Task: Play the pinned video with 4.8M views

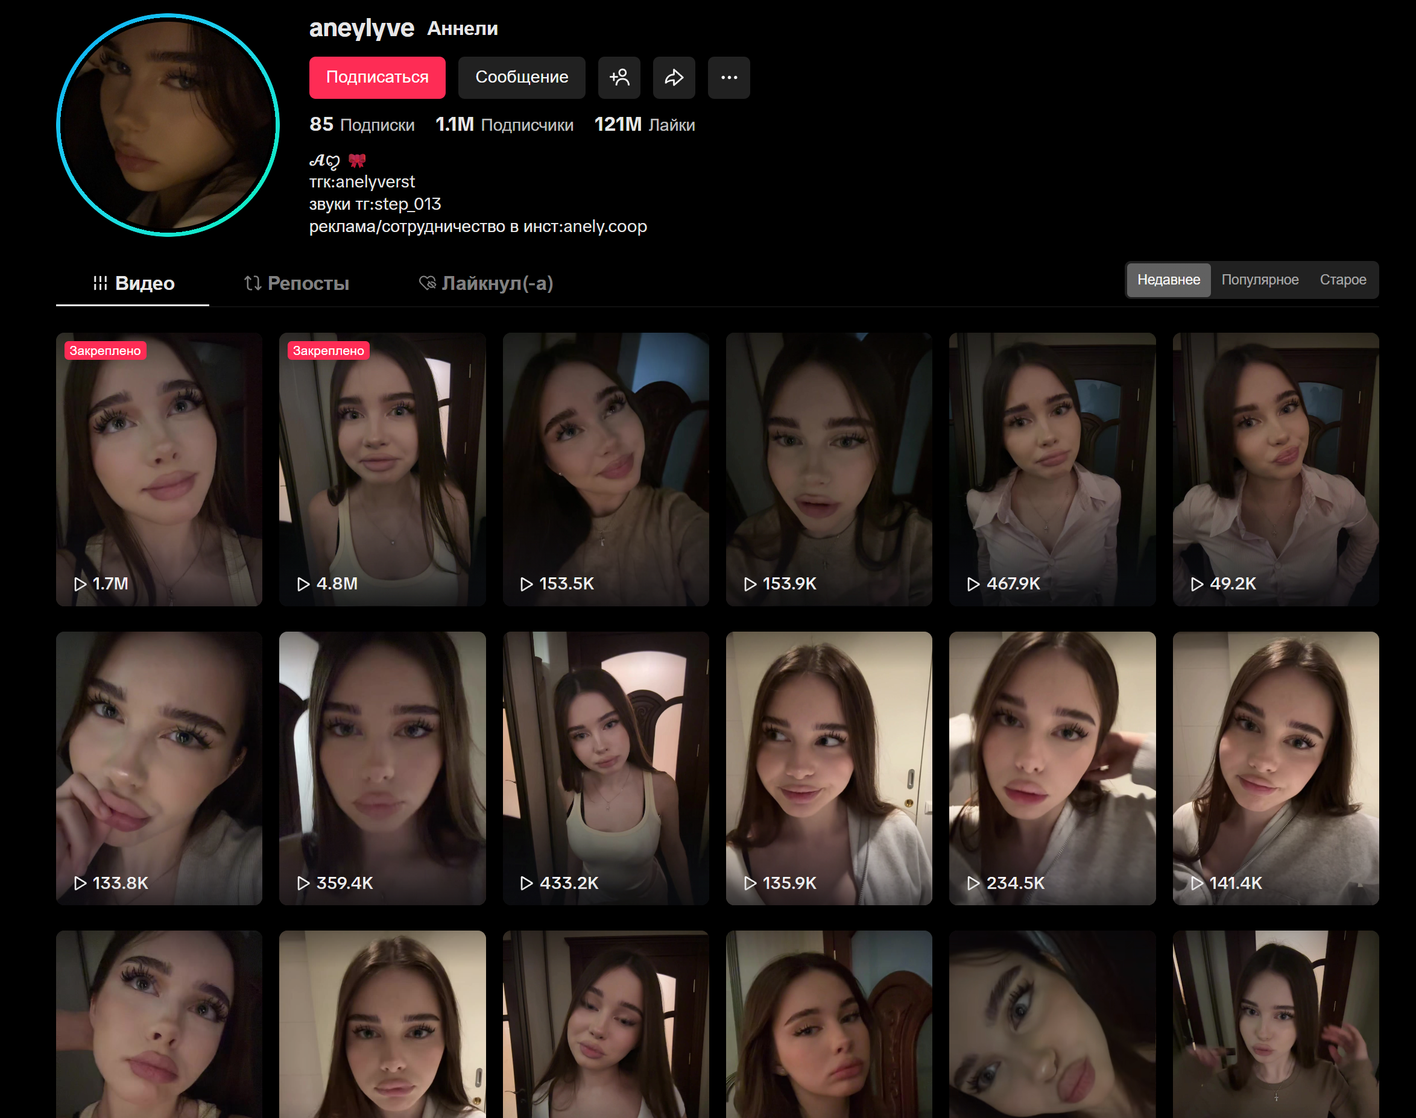Action: pos(382,468)
